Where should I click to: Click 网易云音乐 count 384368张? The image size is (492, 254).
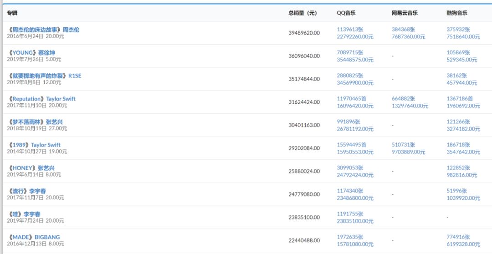(404, 30)
